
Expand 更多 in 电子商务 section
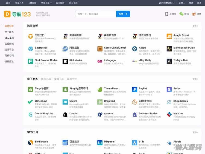pos(195,79)
